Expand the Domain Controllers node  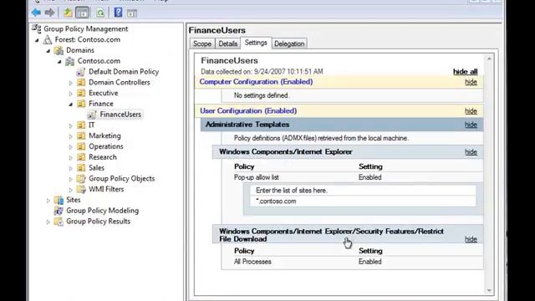click(70, 83)
